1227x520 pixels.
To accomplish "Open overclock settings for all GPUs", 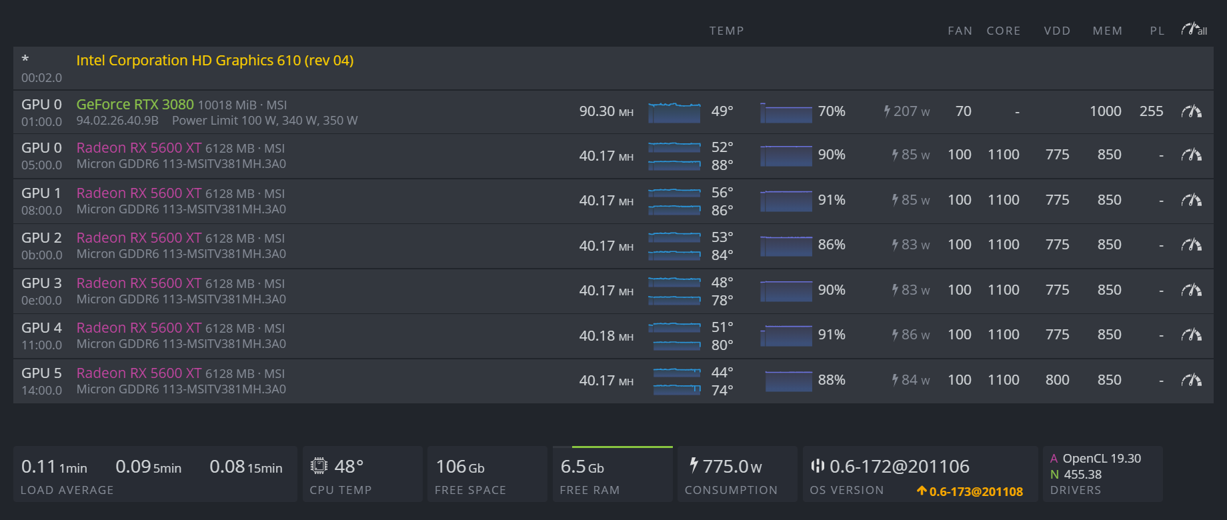I will point(1194,29).
